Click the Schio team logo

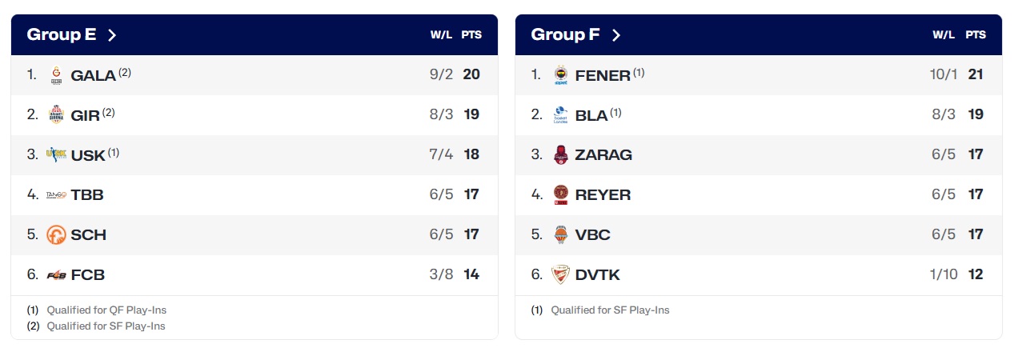pos(56,234)
